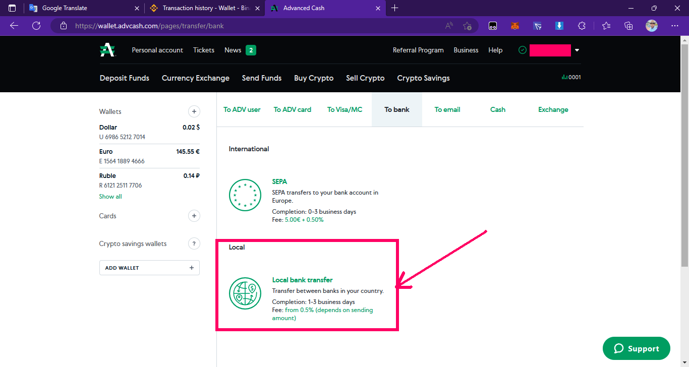Open the browser profile avatar

652,26
